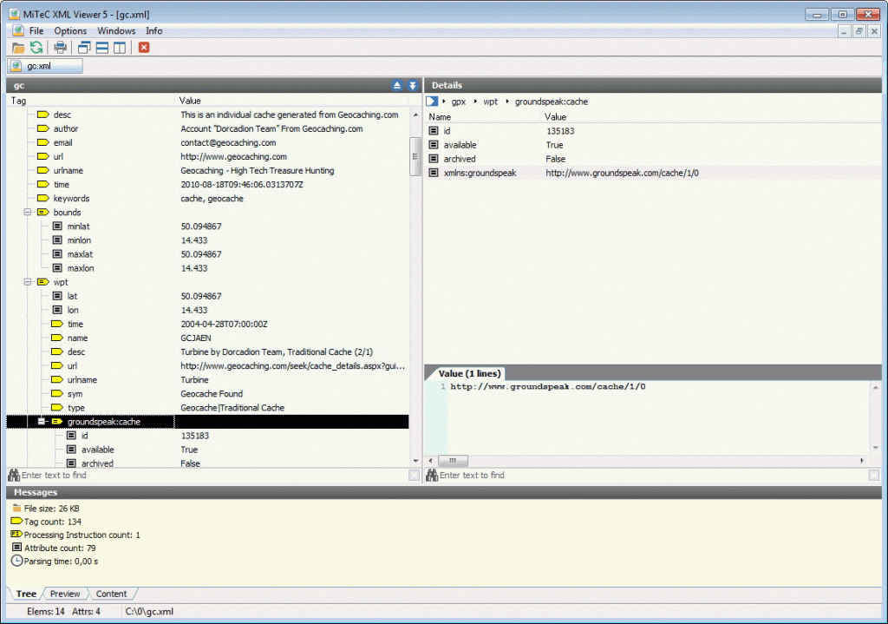Collapse the bounds node

27,212
